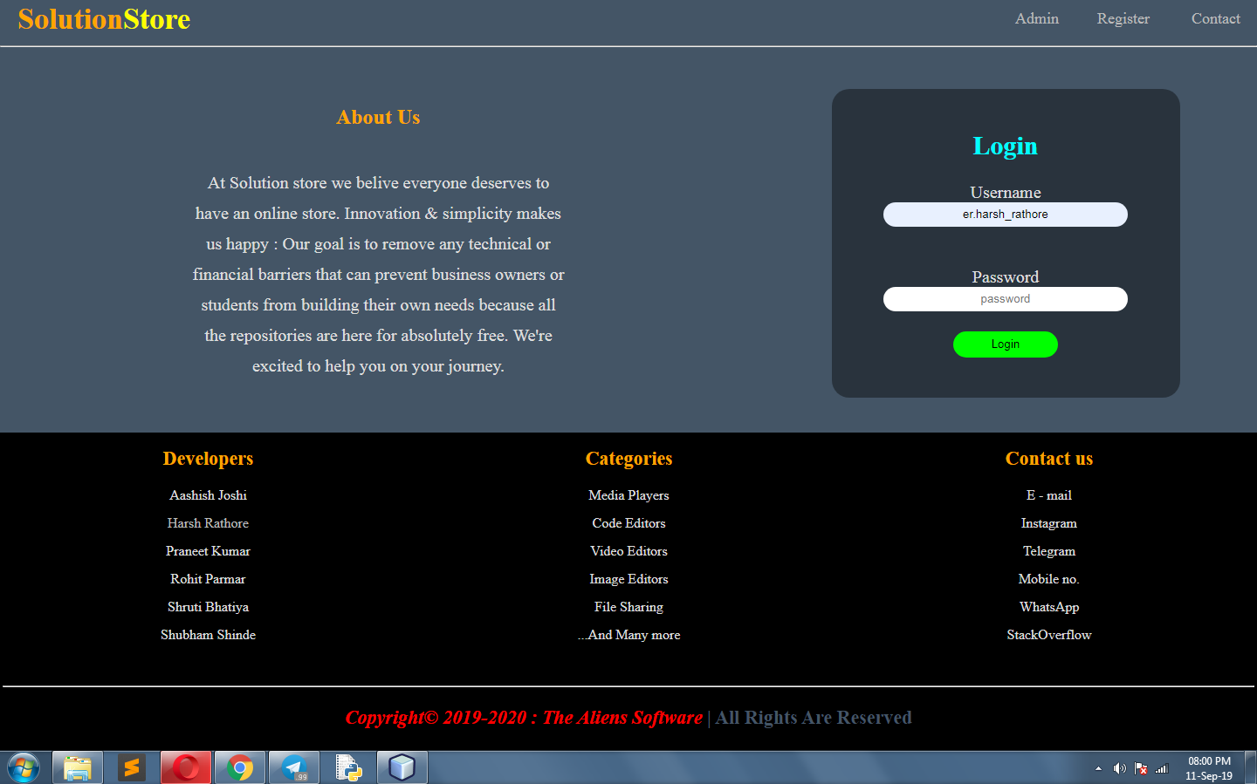The width and height of the screenshot is (1257, 784).
Task: Click the Username input field
Action: (x=1005, y=215)
